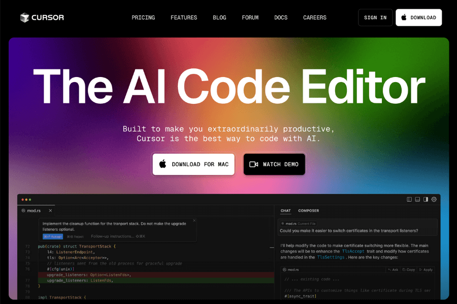Click the 'Cursor is the best way' tagline
This screenshot has width=457, height=304.
(x=228, y=138)
